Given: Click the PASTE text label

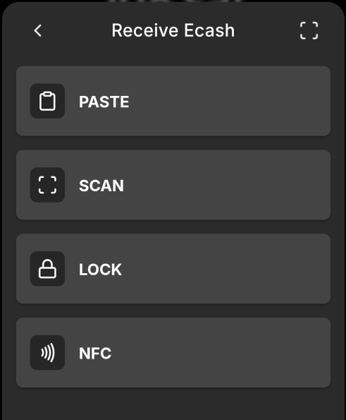Looking at the screenshot, I should (x=104, y=102).
